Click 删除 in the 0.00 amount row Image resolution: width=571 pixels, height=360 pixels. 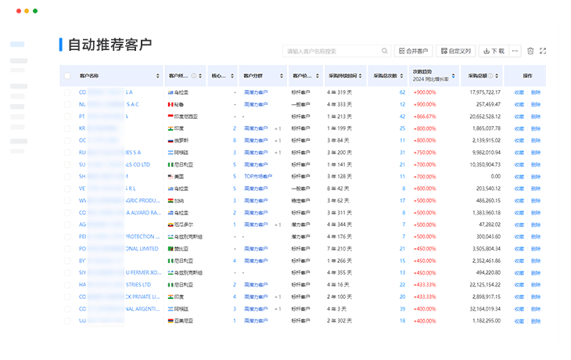(x=536, y=177)
